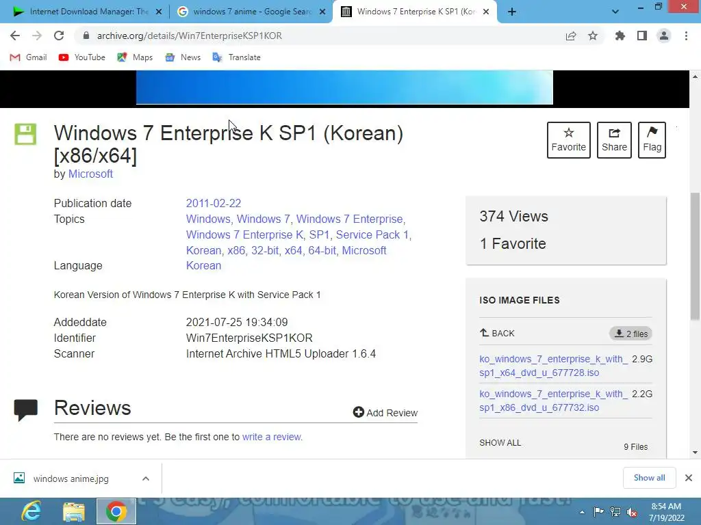
Task: Click the page vertical scrollbar thumb
Action: tap(695, 256)
